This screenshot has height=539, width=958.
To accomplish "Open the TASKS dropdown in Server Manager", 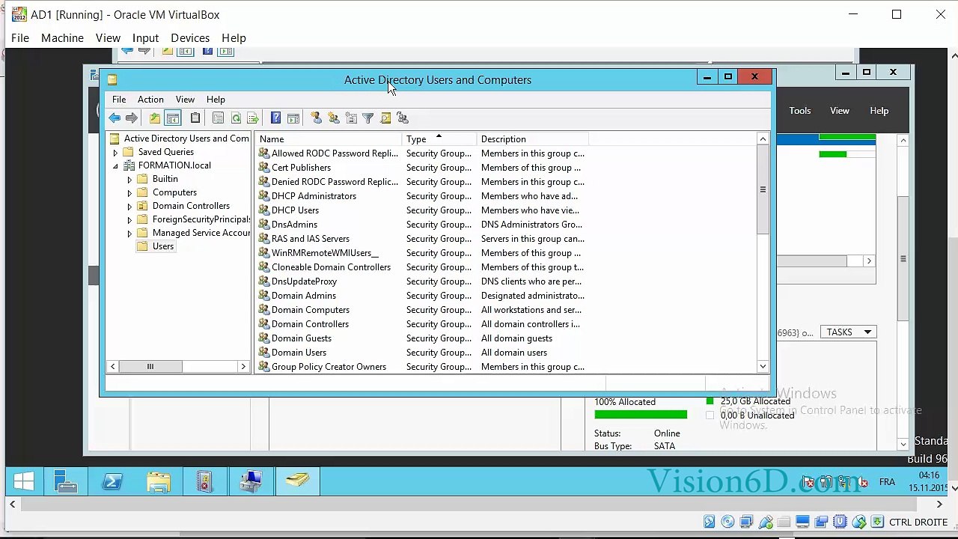I will tap(848, 332).
